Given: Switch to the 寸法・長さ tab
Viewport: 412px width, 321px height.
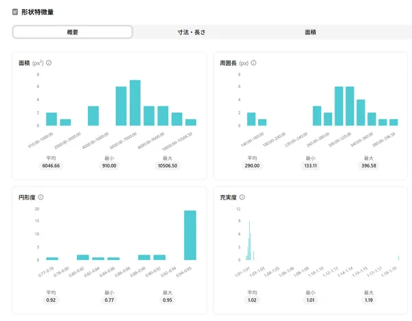Looking at the screenshot, I should pos(191,32).
